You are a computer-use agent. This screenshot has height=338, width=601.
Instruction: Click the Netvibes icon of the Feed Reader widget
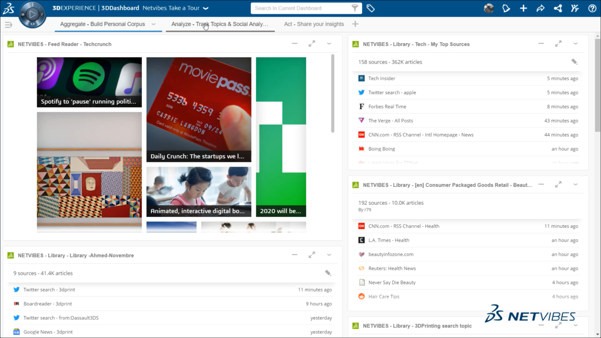pyautogui.click(x=11, y=44)
